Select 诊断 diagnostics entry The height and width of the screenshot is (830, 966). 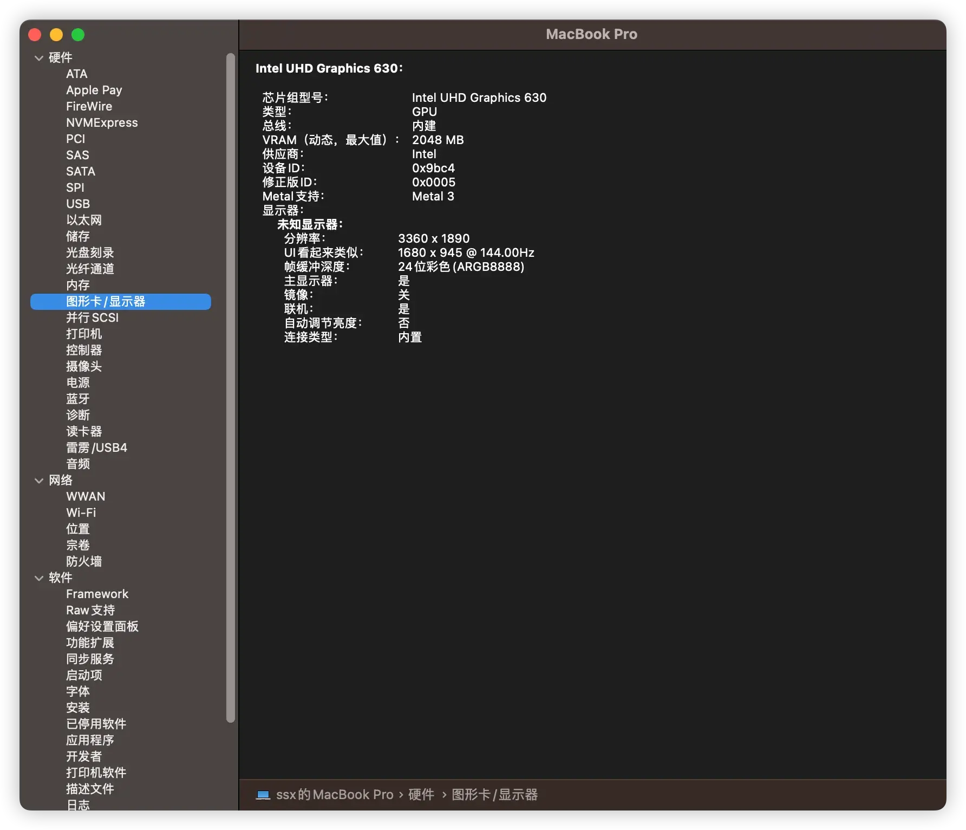[x=78, y=415]
